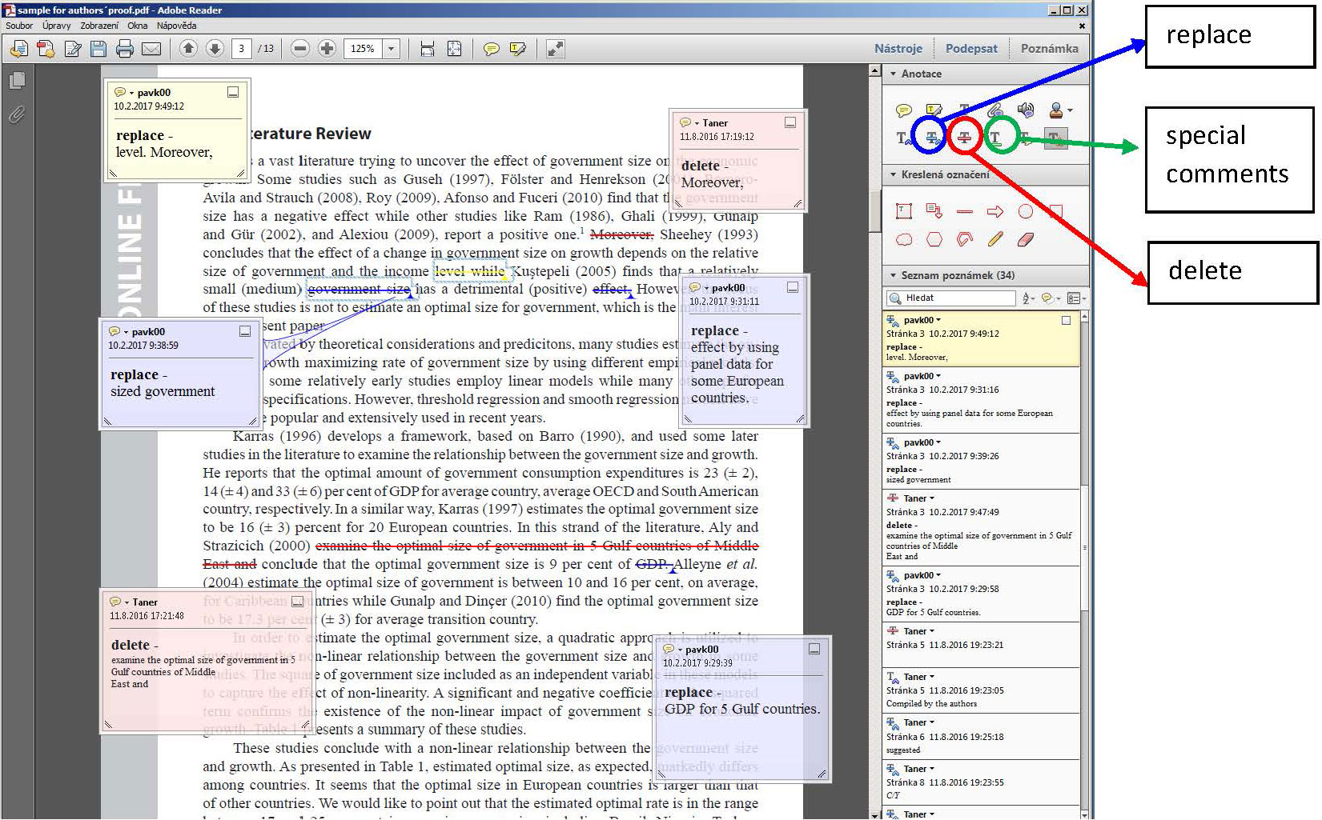Select sticky note tool in Anotace panel
Viewport: 1322px width, 820px height.
[x=904, y=110]
